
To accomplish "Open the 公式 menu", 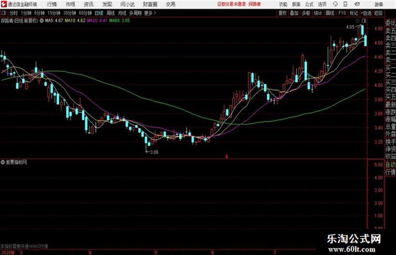I will click(309, 4).
